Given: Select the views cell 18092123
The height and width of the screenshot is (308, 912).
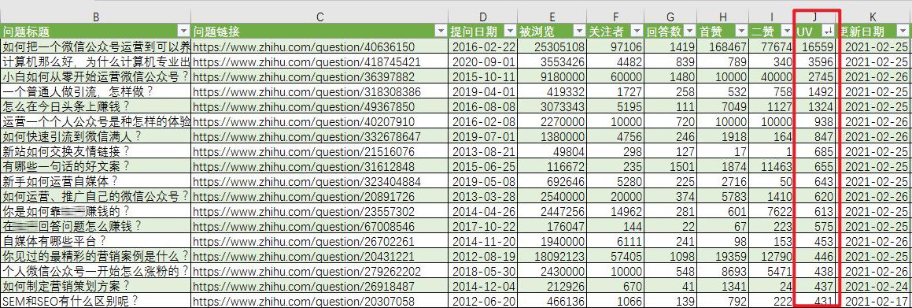Looking at the screenshot, I should point(552,257).
